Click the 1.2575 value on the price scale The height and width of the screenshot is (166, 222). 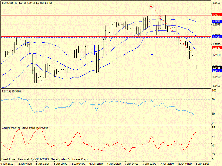coord(216,25)
